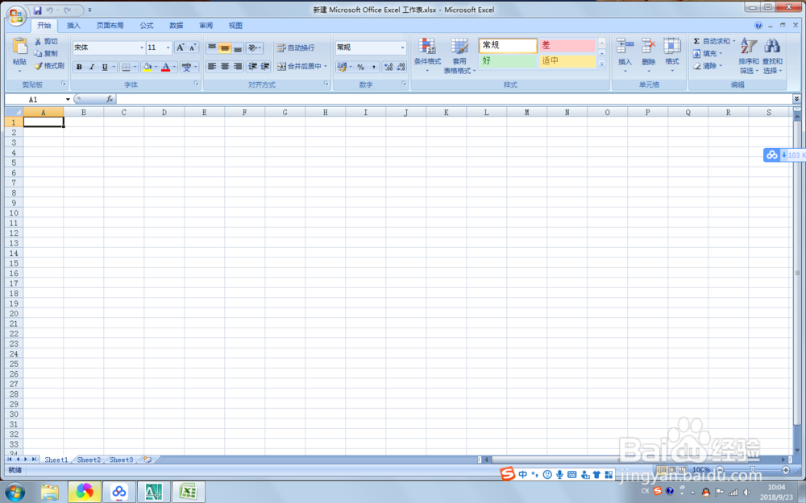
Task: Switch to the 公式 ribbon tab
Action: [x=146, y=25]
